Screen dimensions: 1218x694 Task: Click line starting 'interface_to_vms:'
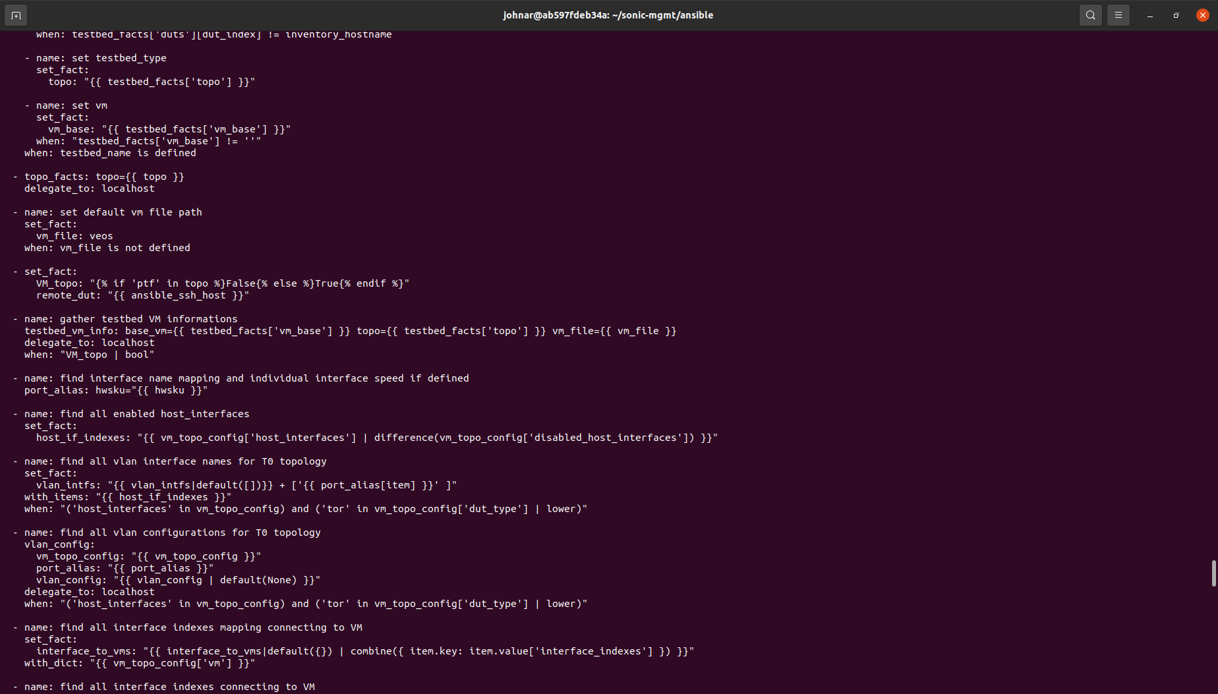[x=365, y=651]
